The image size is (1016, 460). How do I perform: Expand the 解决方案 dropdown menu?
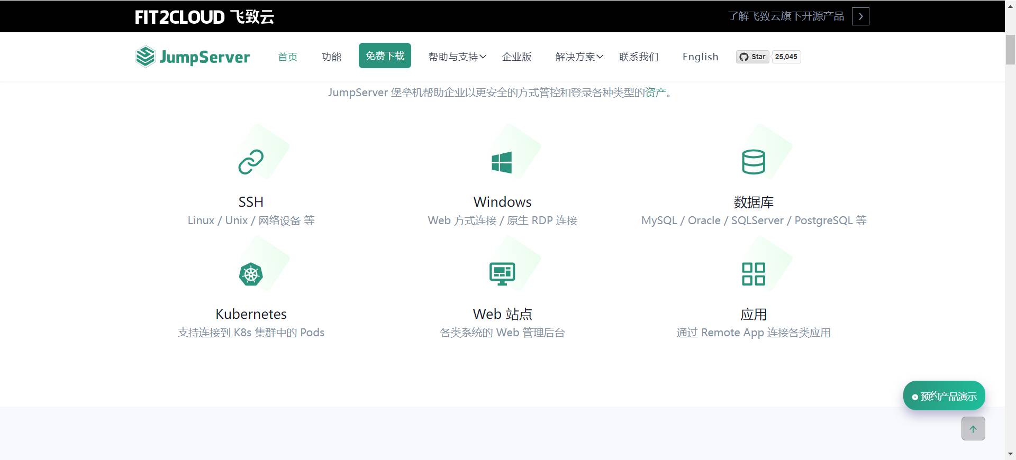579,57
